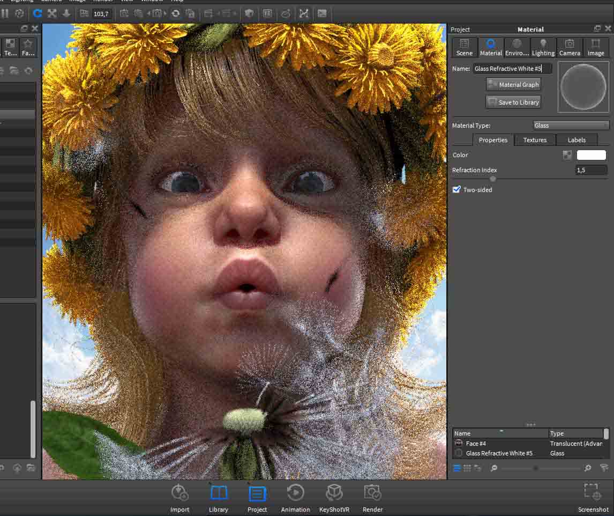Select the Face #4 material row

pyautogui.click(x=528, y=444)
